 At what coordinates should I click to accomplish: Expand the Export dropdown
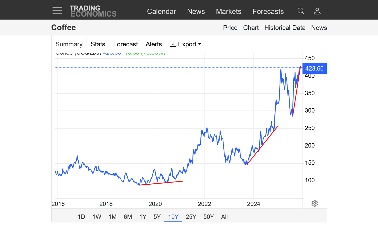coord(186,44)
